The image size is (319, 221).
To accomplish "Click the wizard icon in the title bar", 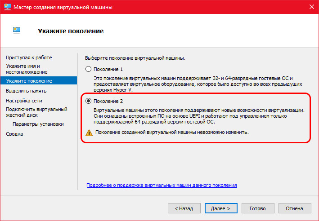I will tap(8, 7).
